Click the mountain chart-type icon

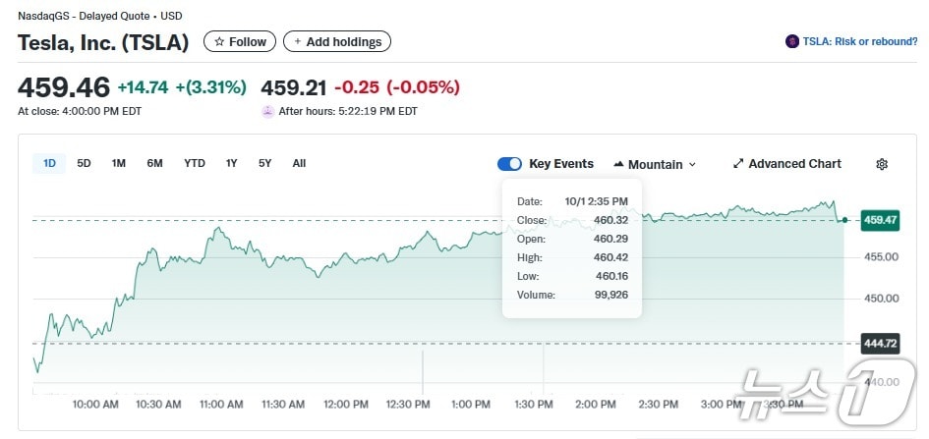[x=619, y=164]
